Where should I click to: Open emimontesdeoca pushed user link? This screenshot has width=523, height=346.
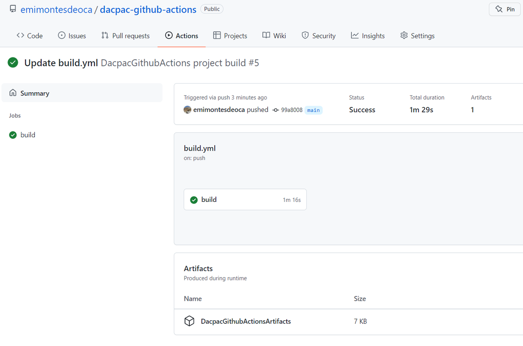pyautogui.click(x=219, y=110)
